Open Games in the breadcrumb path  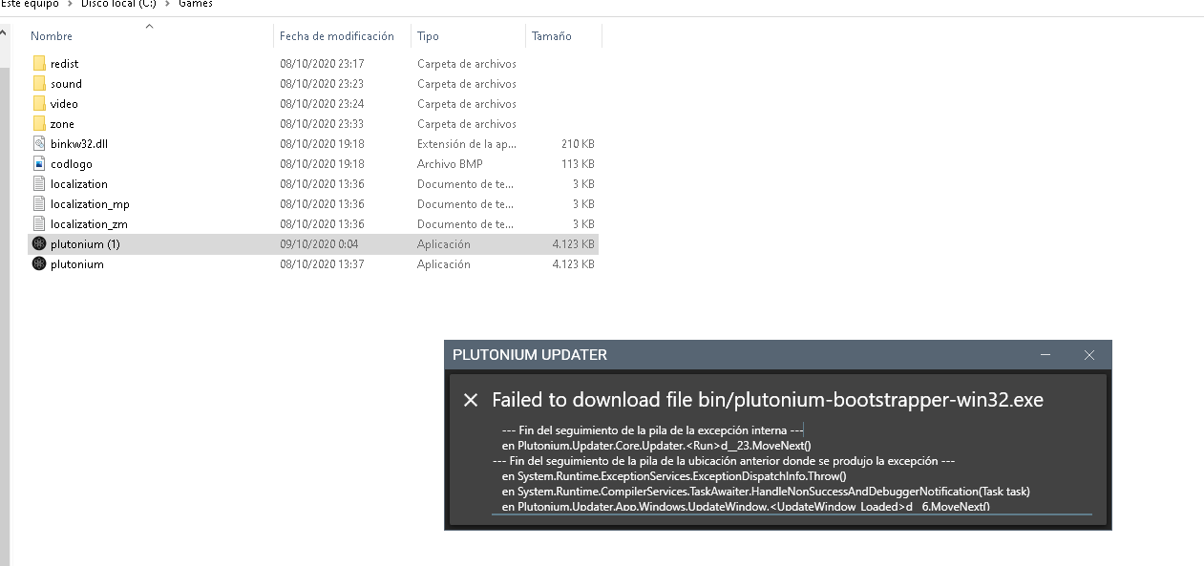[x=196, y=4]
